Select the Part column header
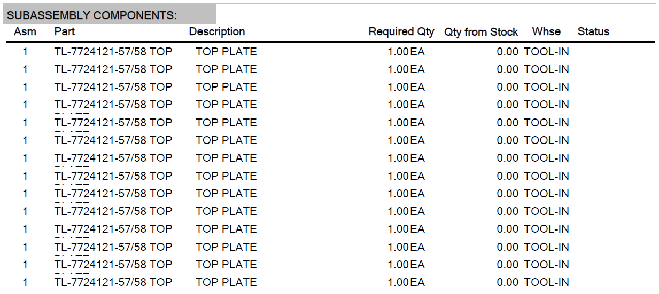Image resolution: width=659 pixels, height=294 pixels. 65,31
